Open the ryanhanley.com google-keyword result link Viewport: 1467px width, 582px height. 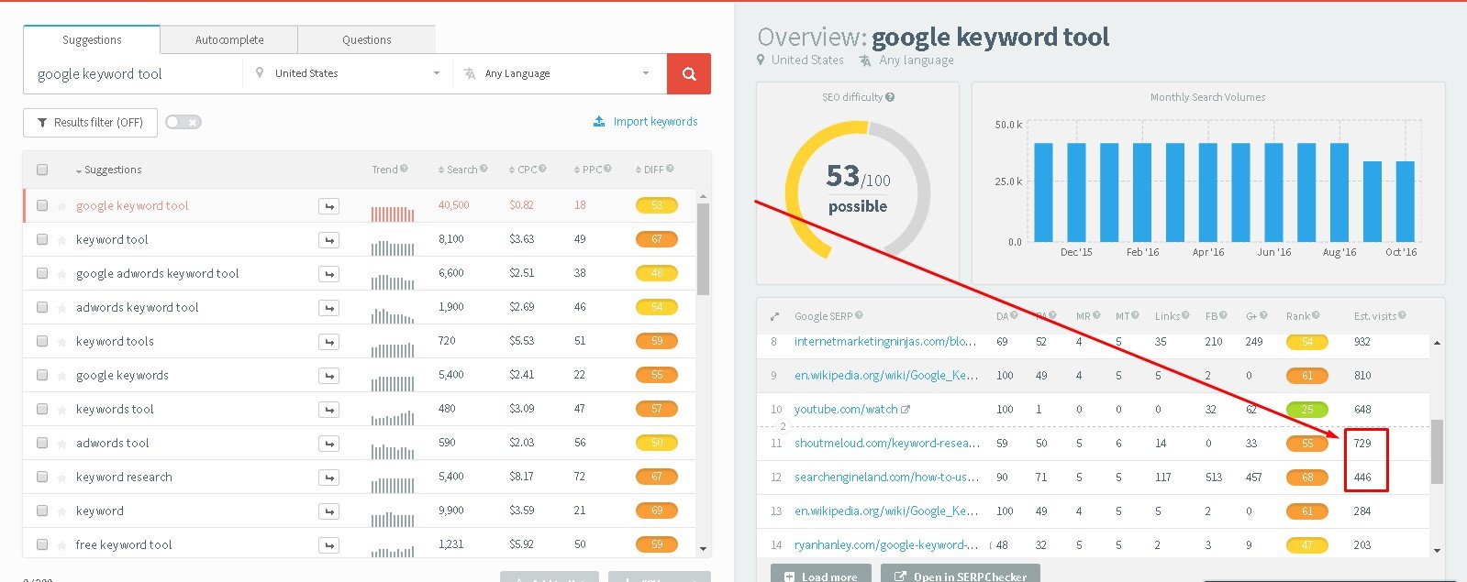tap(885, 545)
